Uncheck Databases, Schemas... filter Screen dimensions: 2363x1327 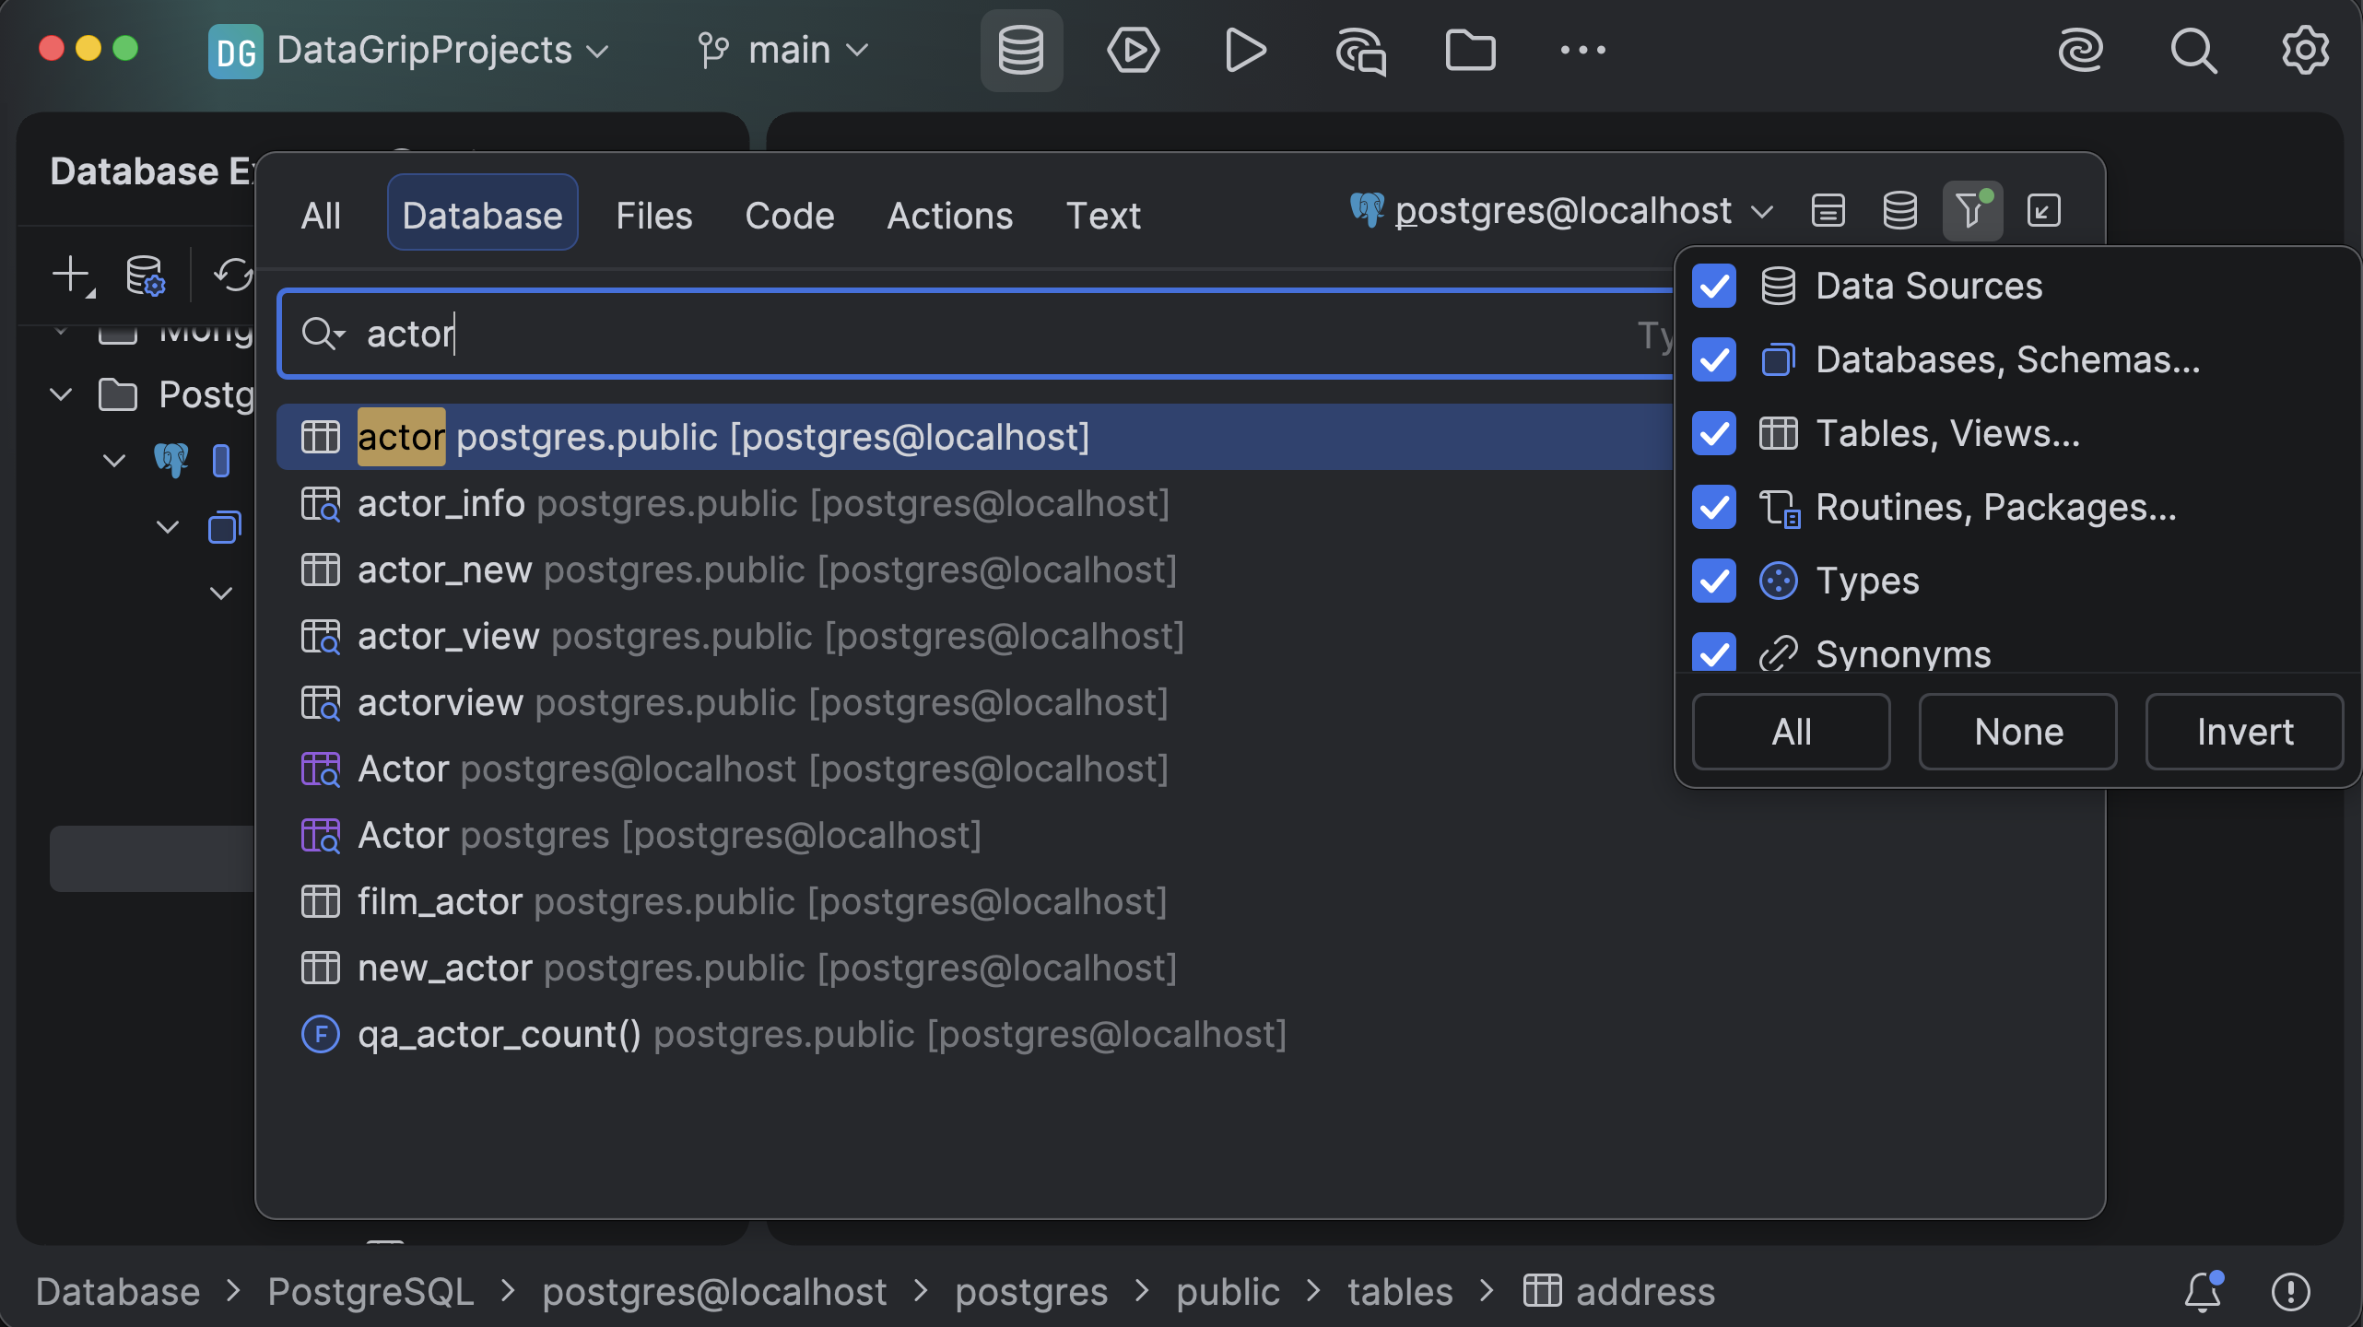point(1714,359)
